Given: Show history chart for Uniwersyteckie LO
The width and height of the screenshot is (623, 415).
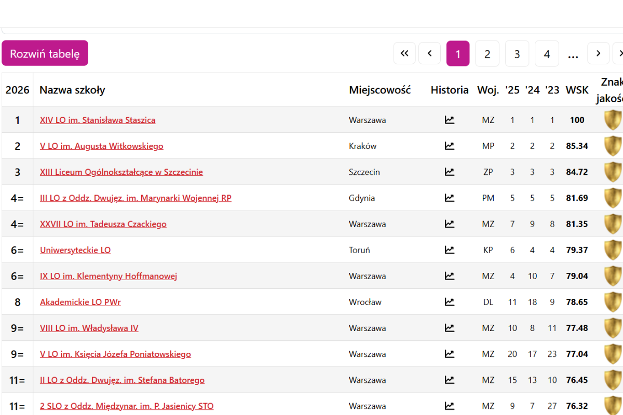Looking at the screenshot, I should 450,250.
